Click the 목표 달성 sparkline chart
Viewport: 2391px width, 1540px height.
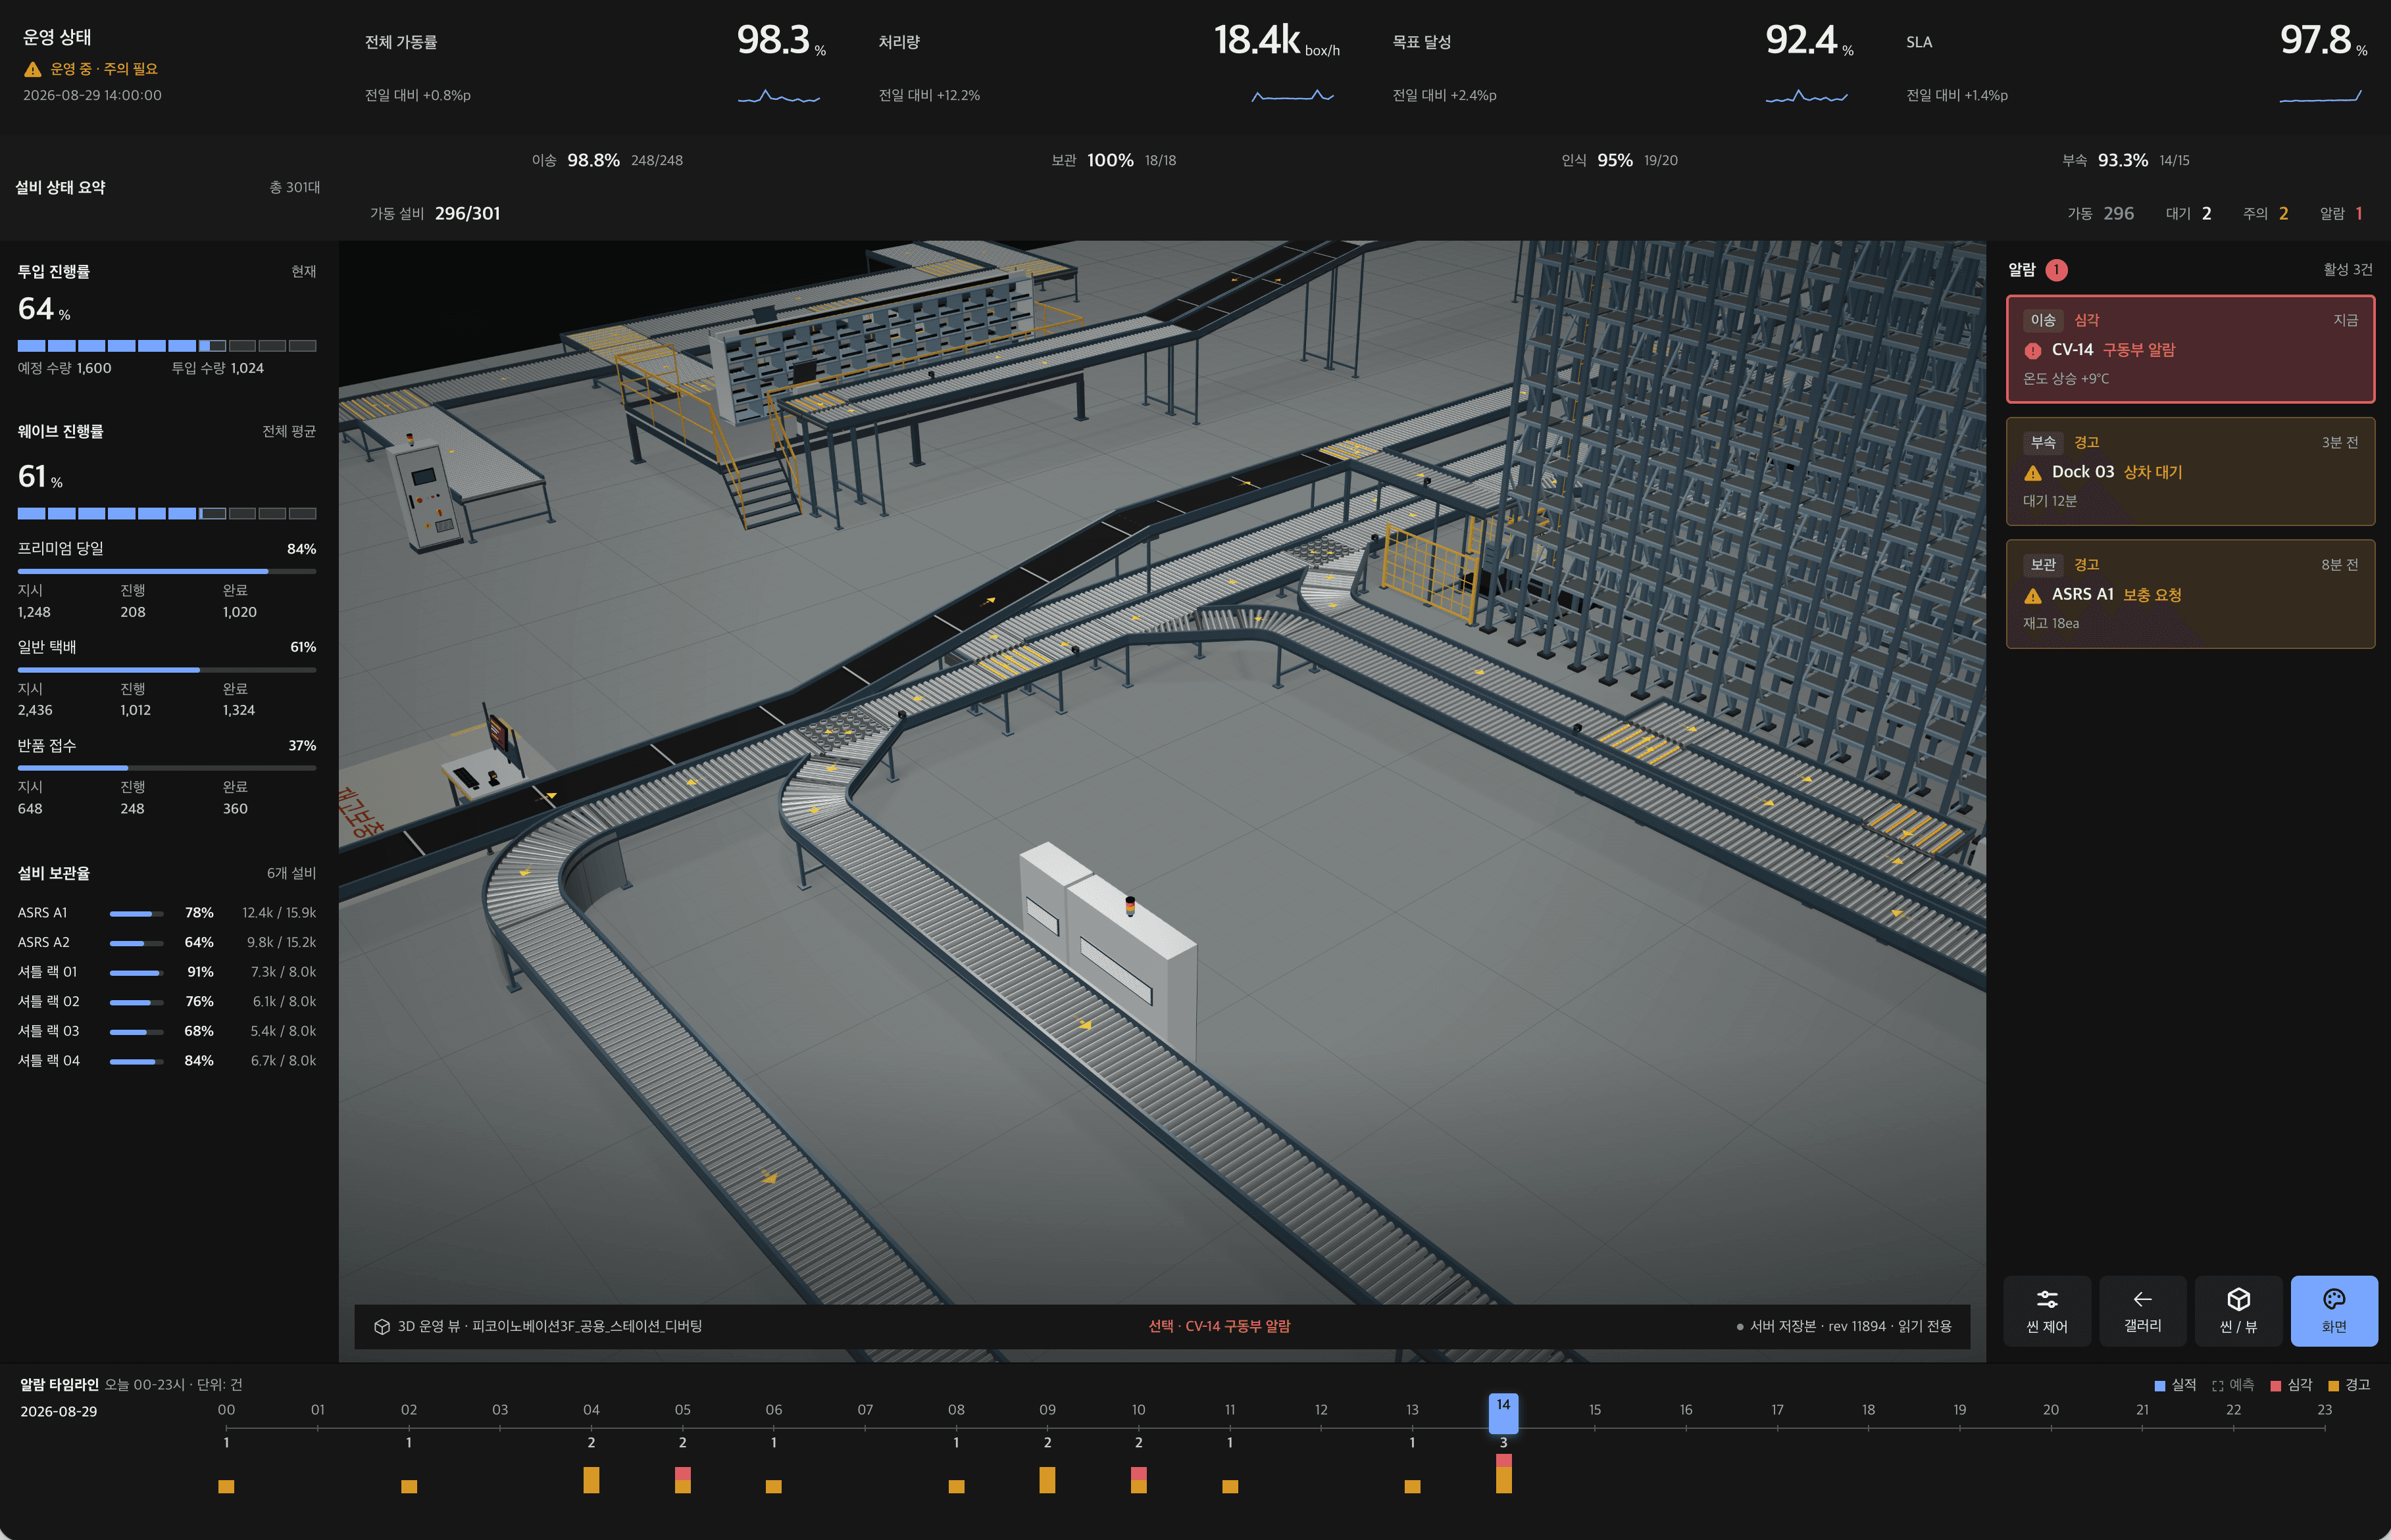click(x=1807, y=97)
